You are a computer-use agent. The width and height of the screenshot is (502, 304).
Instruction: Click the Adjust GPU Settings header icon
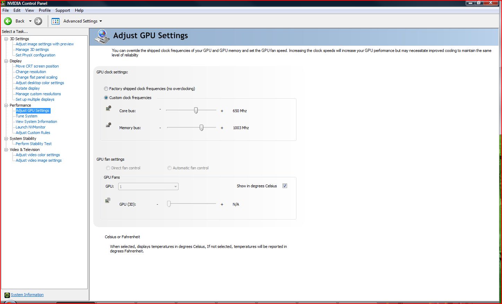[102, 37]
